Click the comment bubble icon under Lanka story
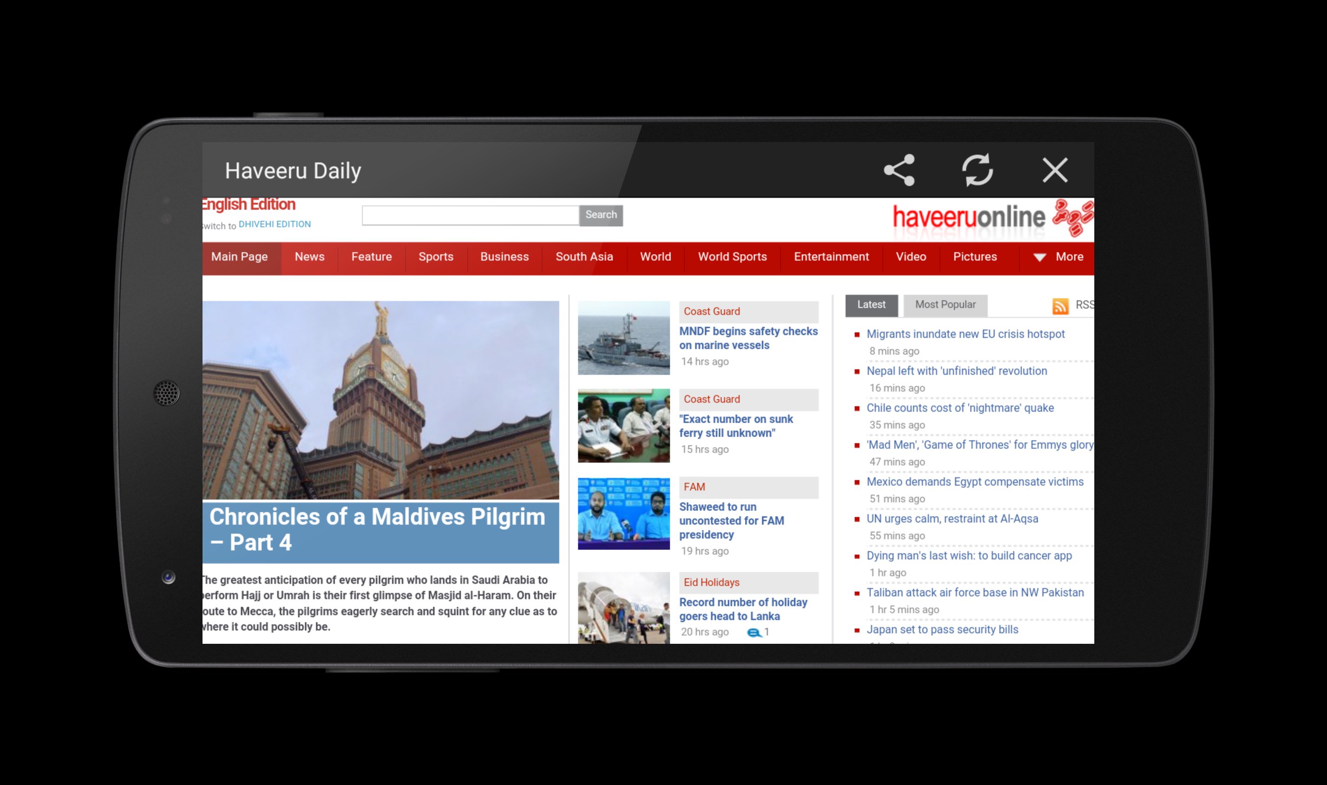The image size is (1327, 785). [x=754, y=632]
